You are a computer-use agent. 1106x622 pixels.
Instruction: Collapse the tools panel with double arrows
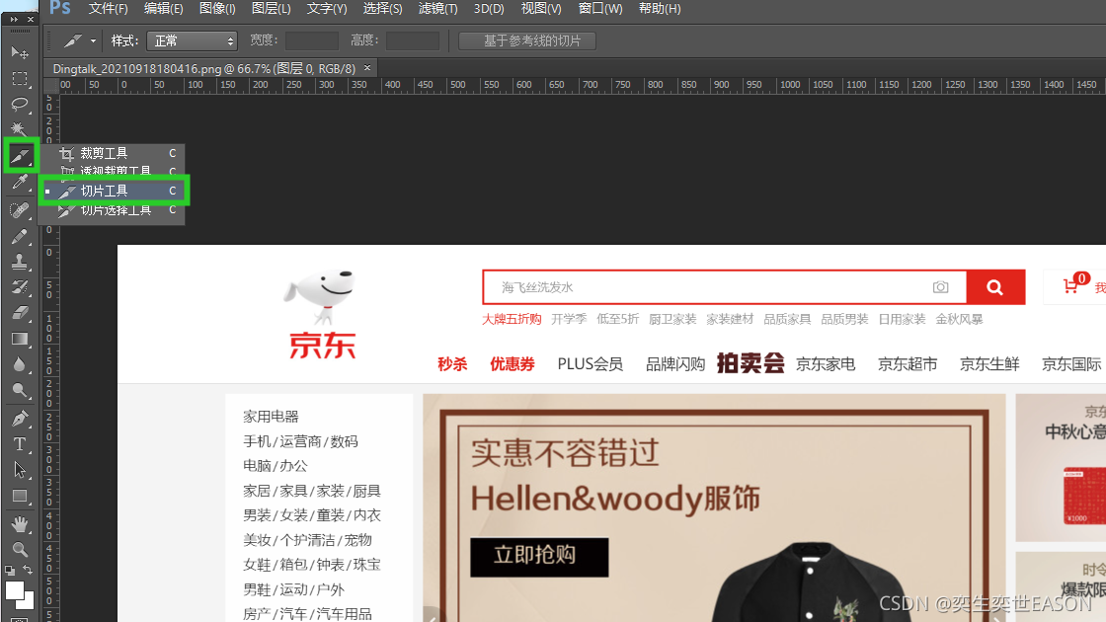[x=14, y=20]
